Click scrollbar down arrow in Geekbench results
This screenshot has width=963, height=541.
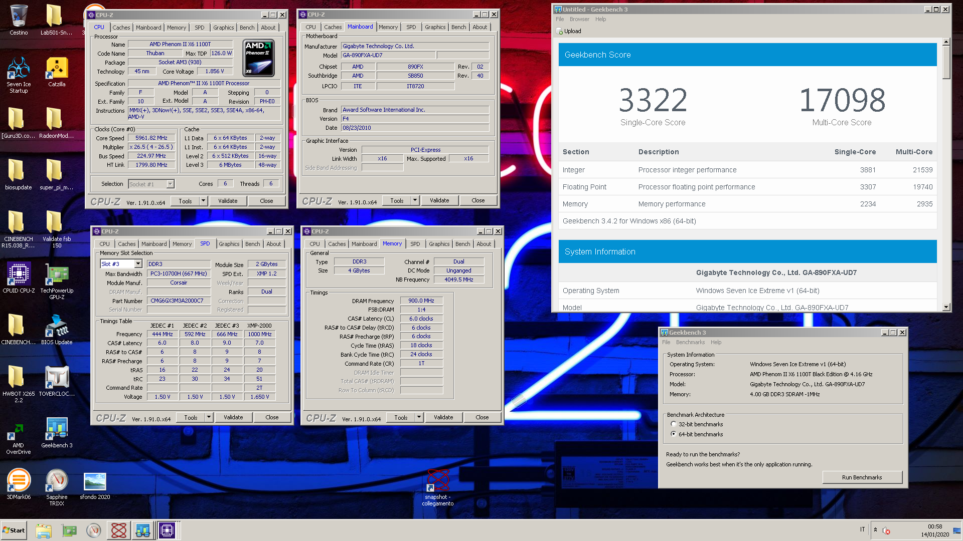click(946, 307)
